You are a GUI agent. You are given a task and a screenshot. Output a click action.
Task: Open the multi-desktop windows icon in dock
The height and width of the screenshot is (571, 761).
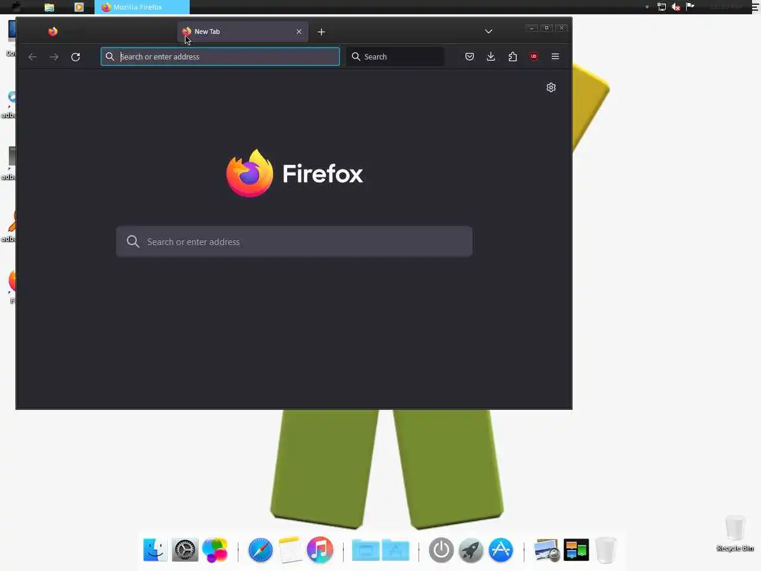[576, 550]
